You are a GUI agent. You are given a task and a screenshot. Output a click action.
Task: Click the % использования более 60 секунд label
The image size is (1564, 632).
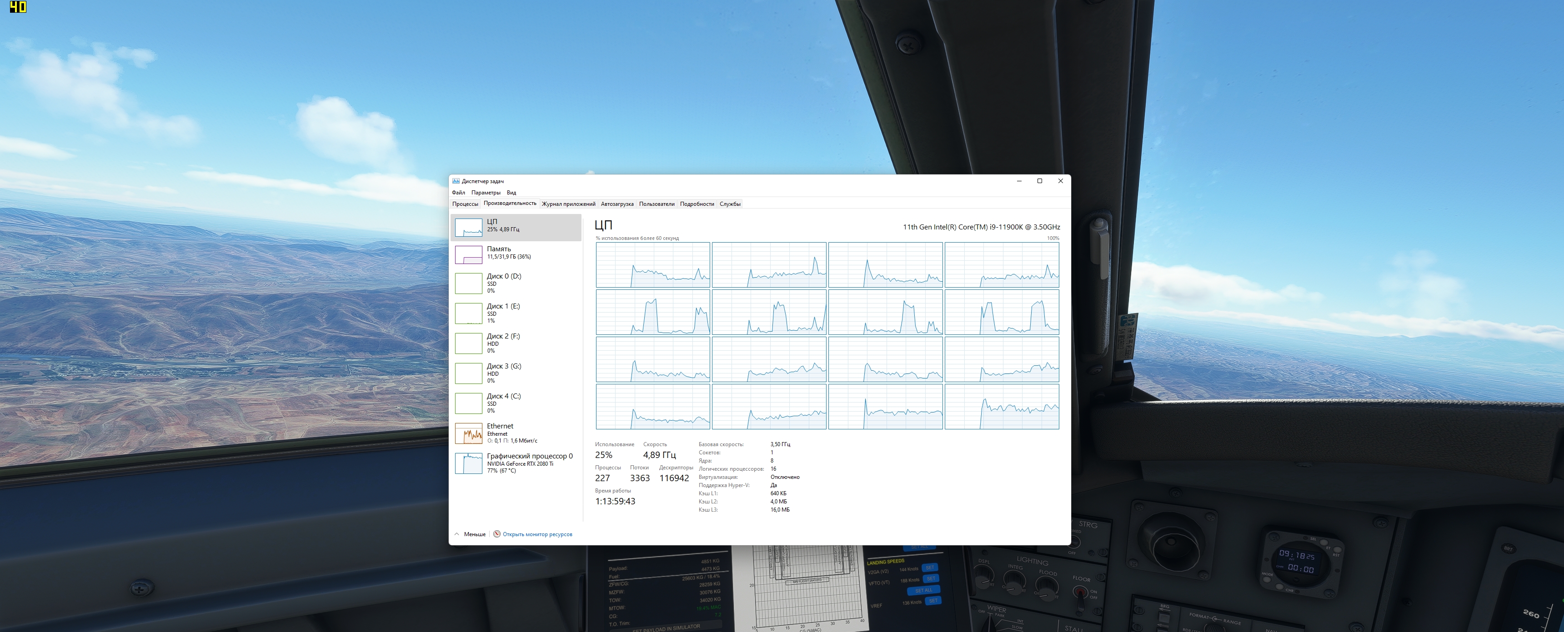(x=637, y=239)
